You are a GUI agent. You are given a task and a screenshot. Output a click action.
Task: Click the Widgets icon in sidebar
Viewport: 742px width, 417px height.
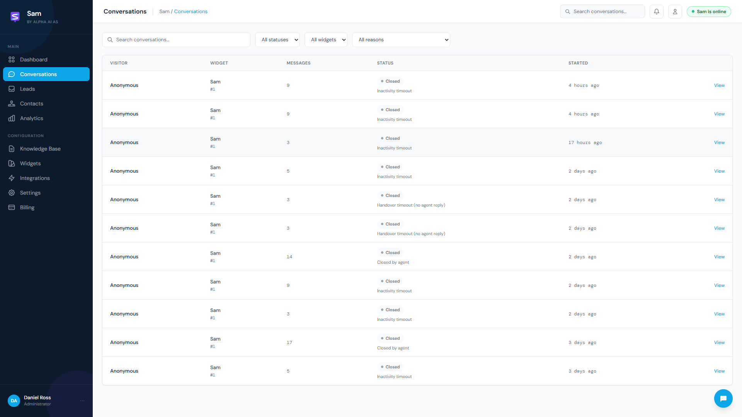(12, 163)
